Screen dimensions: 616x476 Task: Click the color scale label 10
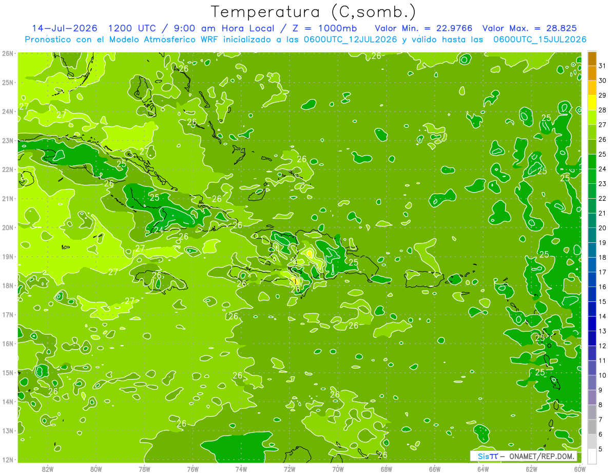pyautogui.click(x=602, y=375)
